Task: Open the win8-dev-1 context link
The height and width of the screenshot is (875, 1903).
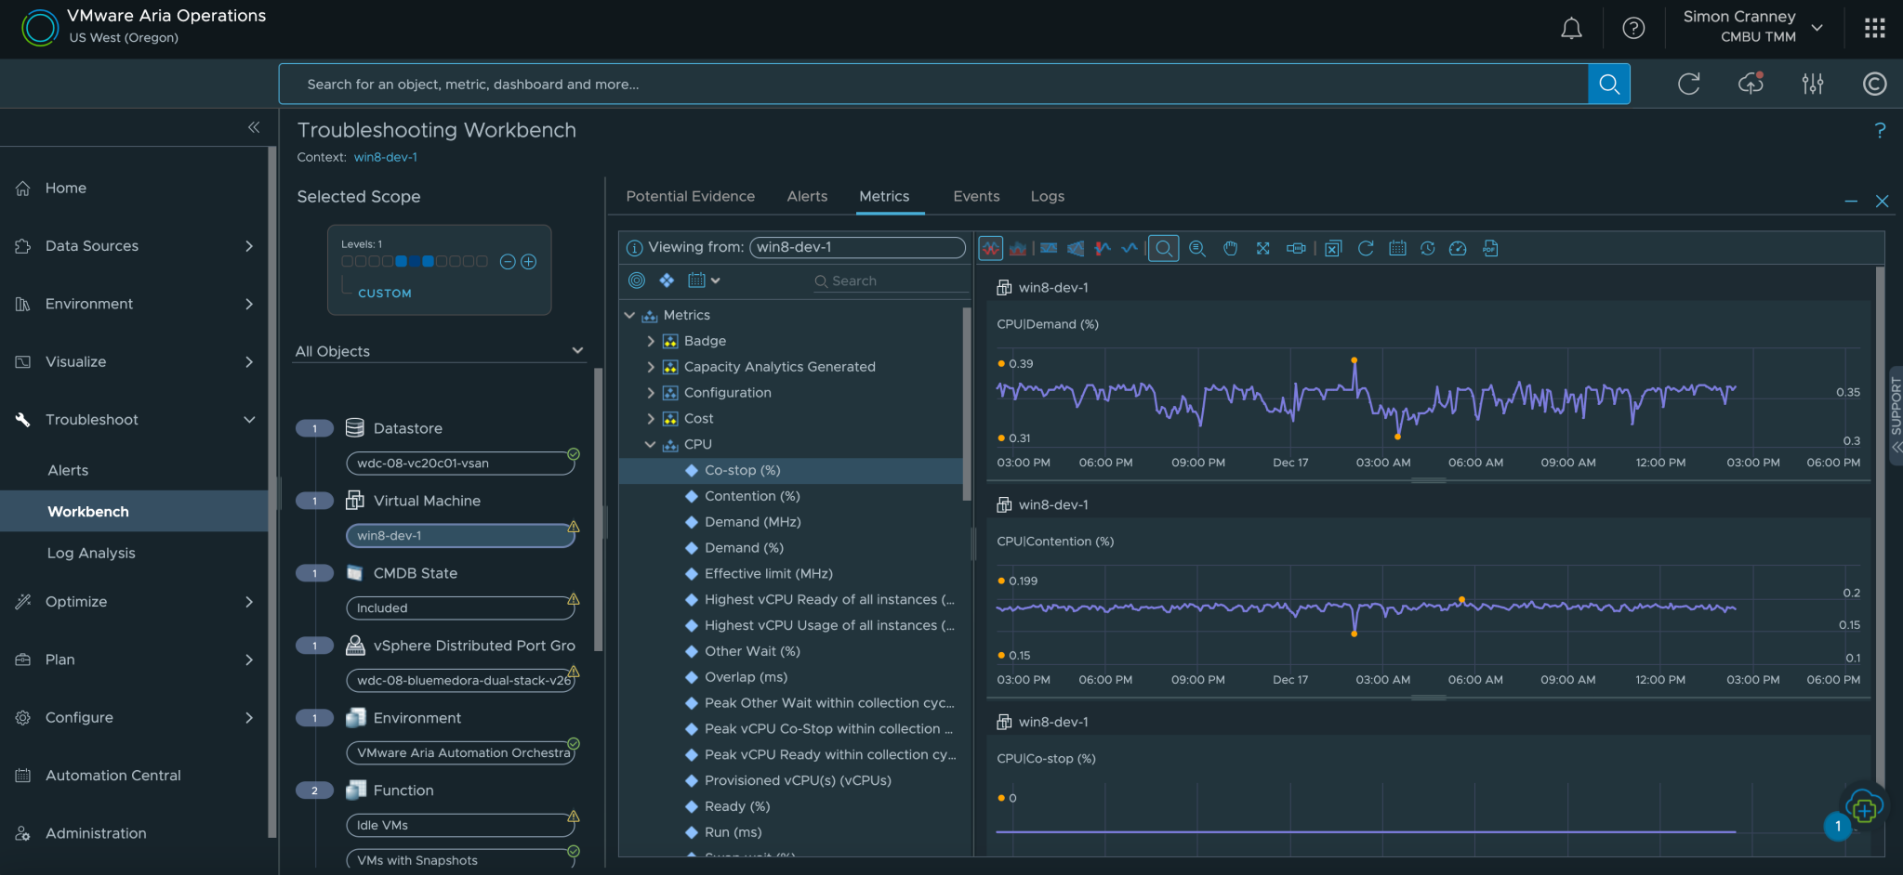Action: click(x=385, y=157)
